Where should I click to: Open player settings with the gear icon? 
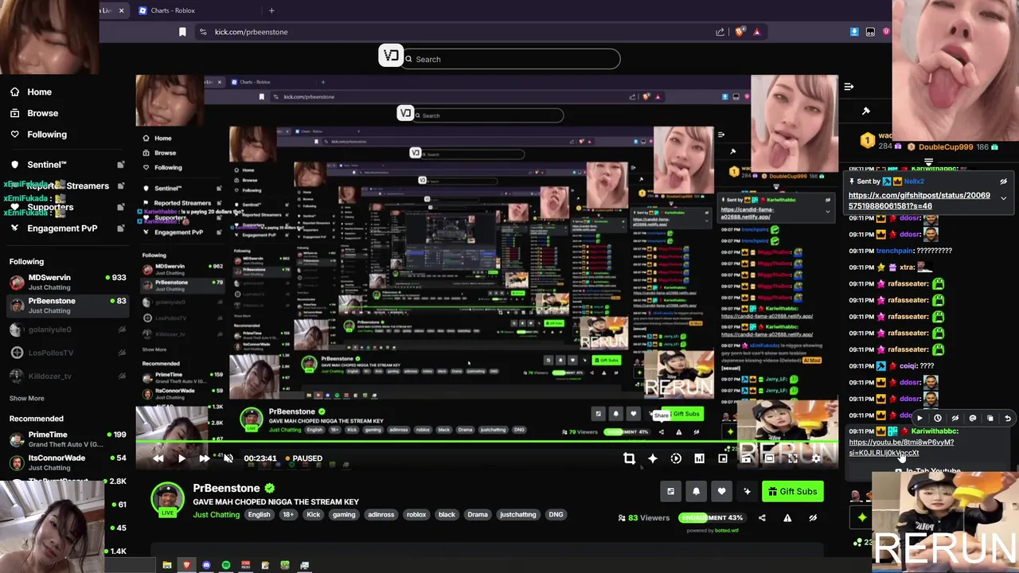point(815,458)
